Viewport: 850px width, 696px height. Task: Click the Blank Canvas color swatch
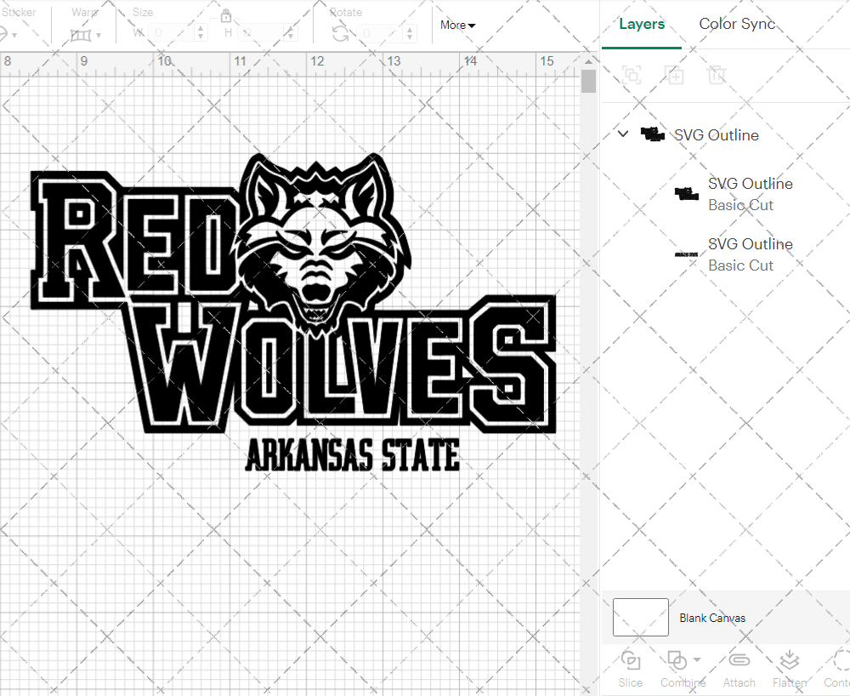(x=639, y=618)
